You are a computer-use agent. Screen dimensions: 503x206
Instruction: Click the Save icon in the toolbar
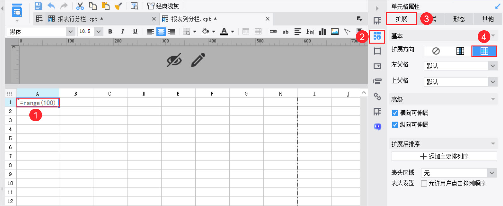38,6
